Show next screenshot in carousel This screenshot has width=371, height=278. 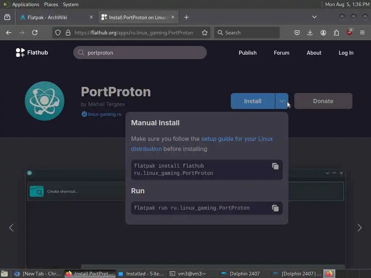(359, 228)
